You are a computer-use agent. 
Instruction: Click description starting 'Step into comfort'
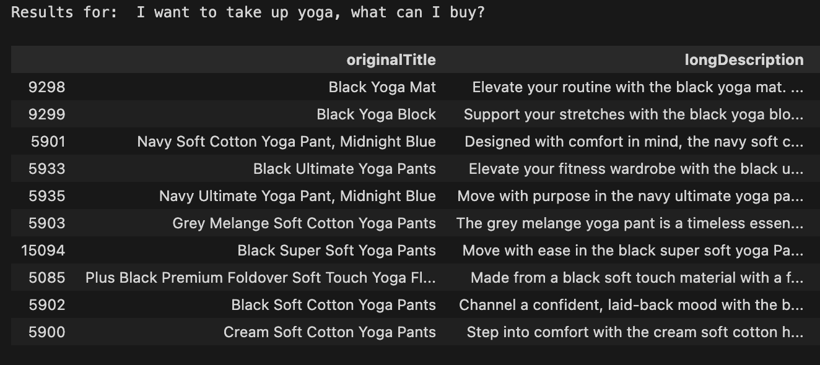[635, 332]
